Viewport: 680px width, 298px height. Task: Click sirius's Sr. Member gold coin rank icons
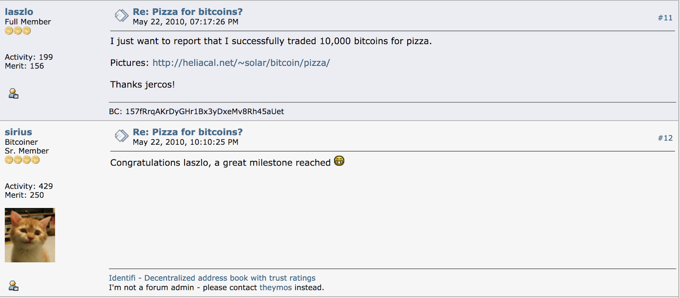[22, 160]
